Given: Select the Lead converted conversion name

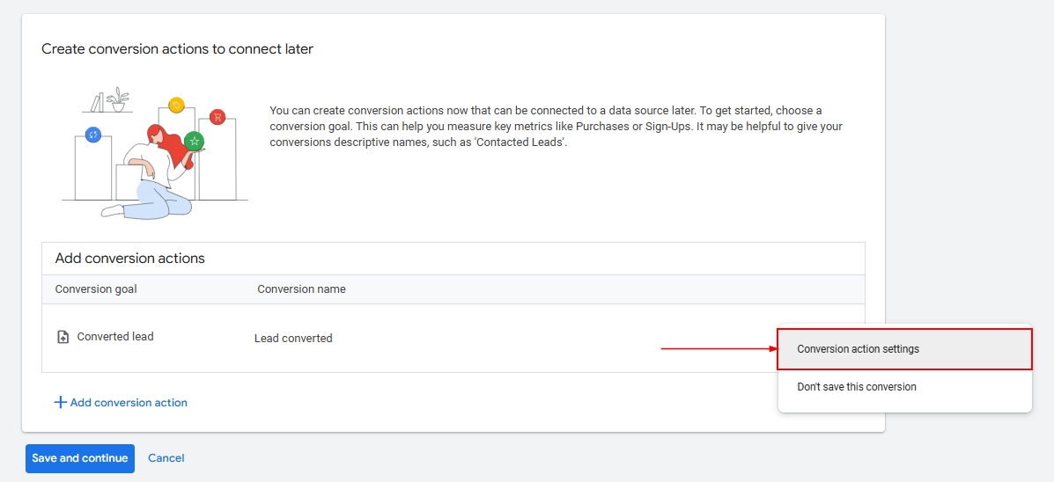Looking at the screenshot, I should click(x=293, y=338).
